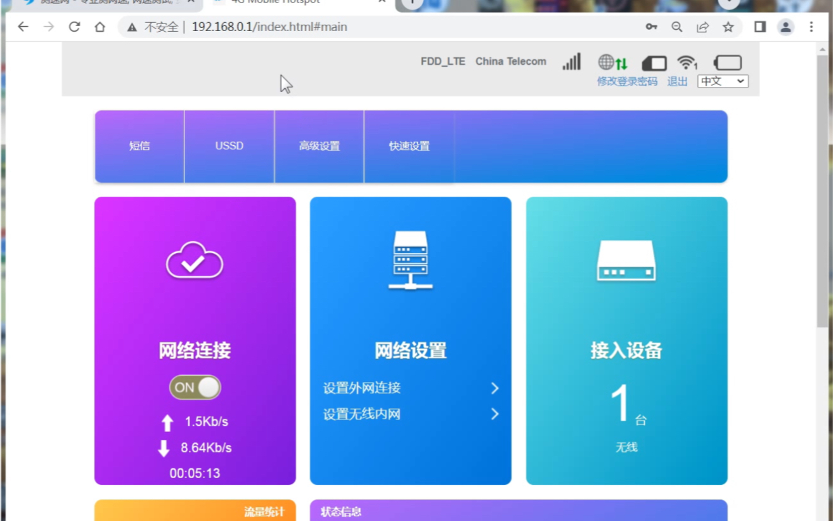Open the 快速设置 menu
The image size is (833, 521).
point(410,146)
